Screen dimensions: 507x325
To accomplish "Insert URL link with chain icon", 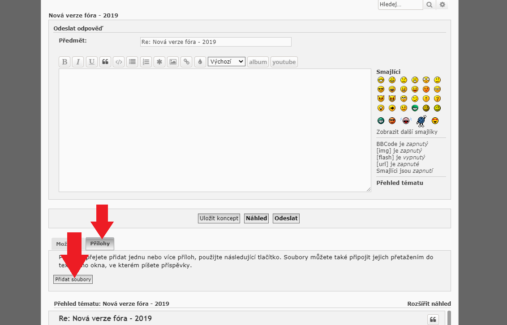I will 186,62.
